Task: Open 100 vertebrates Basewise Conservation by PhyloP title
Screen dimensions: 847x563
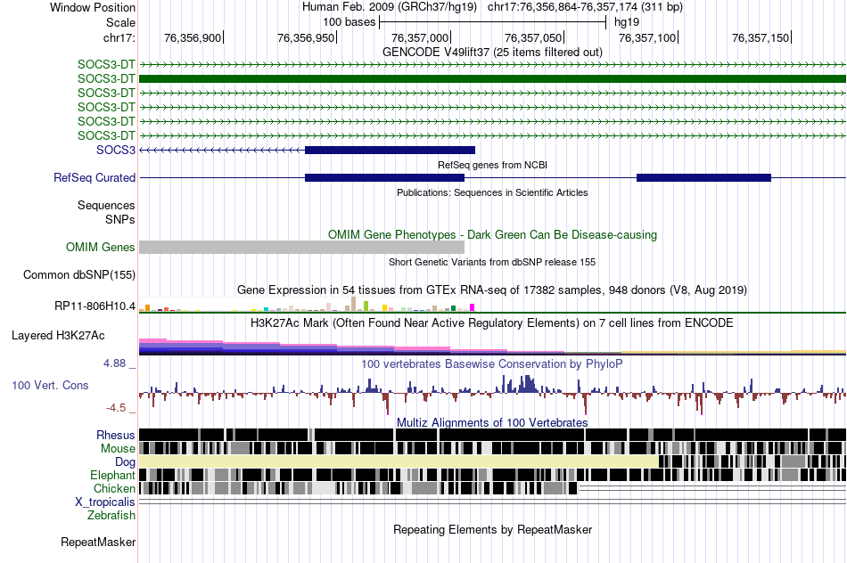Action: 492,363
